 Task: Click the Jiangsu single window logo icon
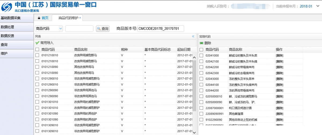(6, 7)
